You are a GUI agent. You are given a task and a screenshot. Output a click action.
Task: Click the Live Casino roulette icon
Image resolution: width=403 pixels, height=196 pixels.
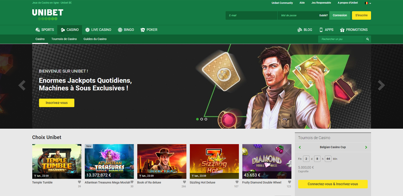click(x=87, y=30)
